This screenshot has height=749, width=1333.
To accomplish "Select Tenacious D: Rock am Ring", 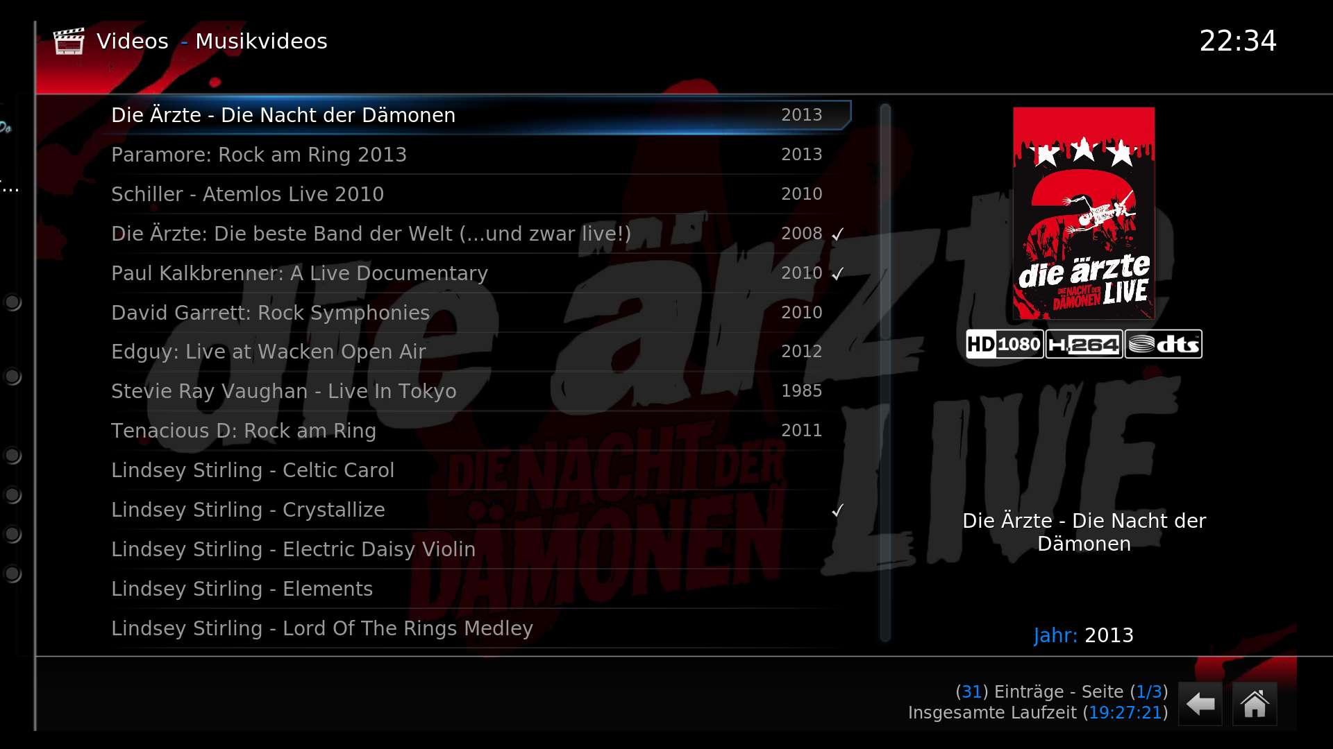I will (479, 431).
